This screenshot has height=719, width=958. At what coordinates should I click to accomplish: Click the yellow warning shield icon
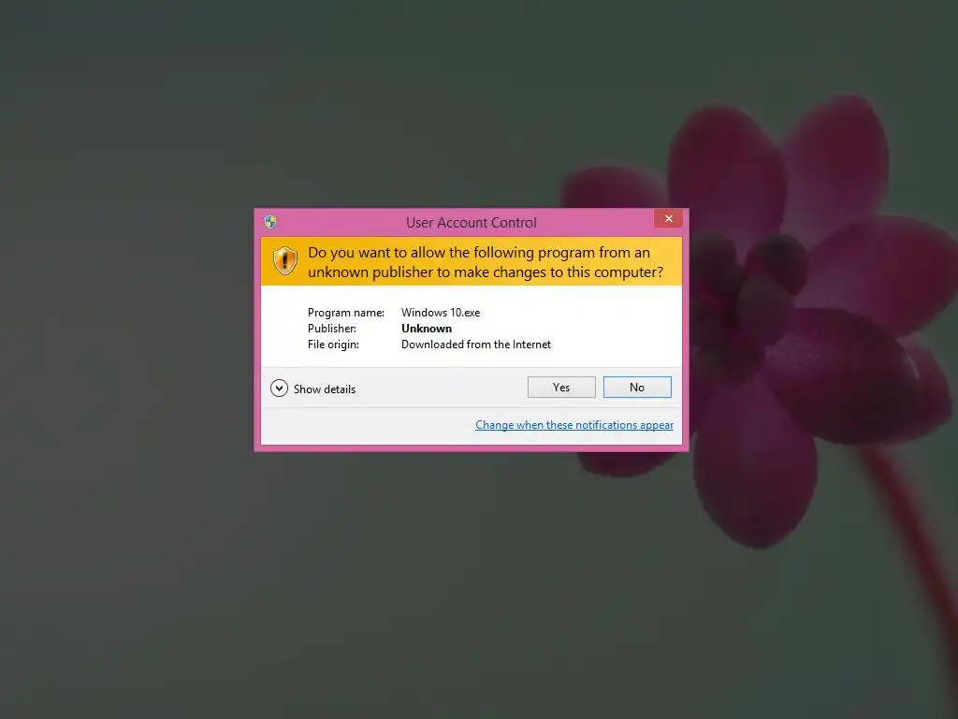click(x=284, y=261)
